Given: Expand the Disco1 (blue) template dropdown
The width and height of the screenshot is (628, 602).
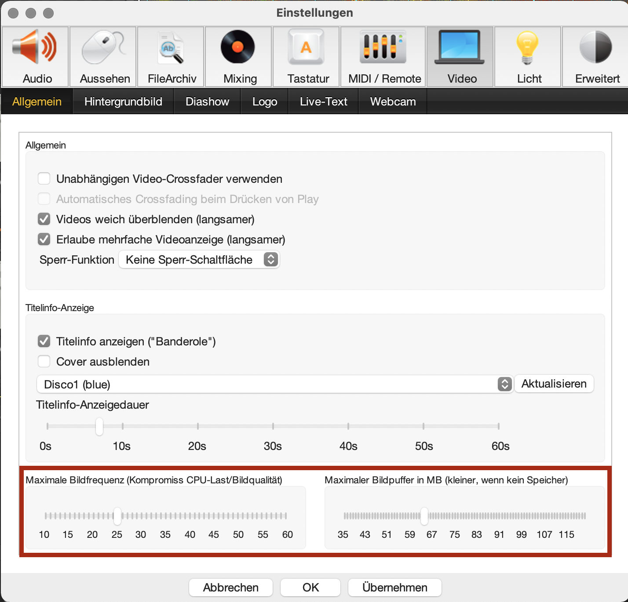Looking at the screenshot, I should click(275, 384).
